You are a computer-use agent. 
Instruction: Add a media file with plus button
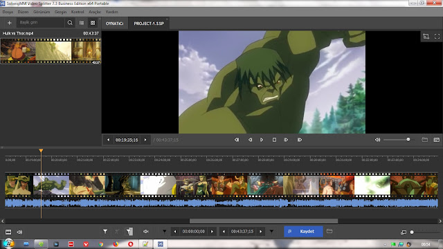pyautogui.click(x=9, y=23)
